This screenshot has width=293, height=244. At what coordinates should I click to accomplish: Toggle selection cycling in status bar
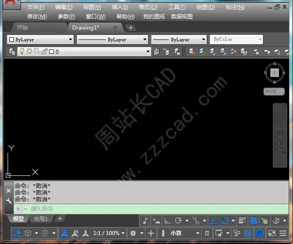(264, 221)
